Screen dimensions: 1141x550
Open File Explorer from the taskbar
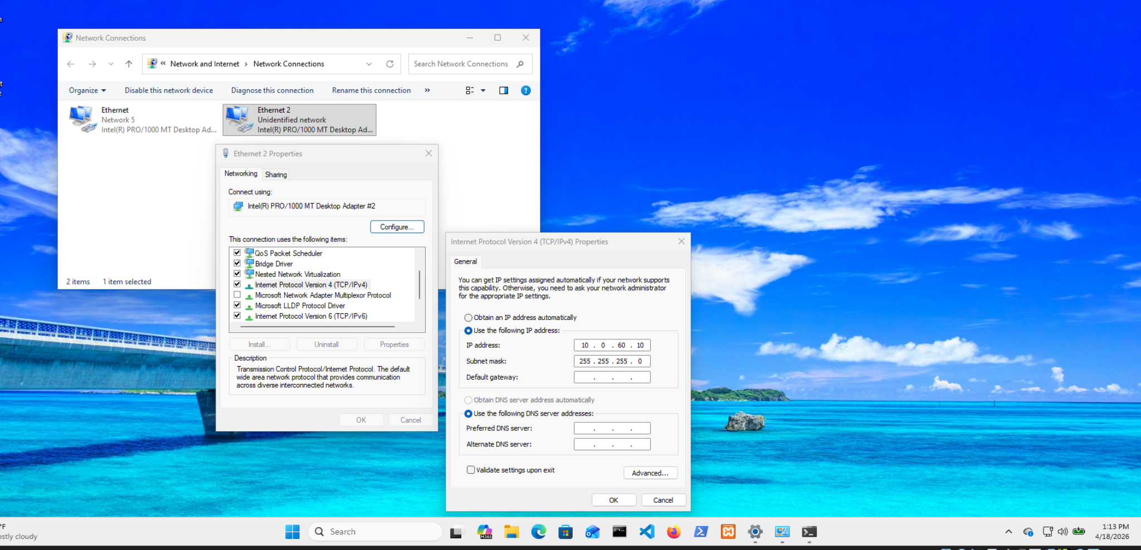511,532
